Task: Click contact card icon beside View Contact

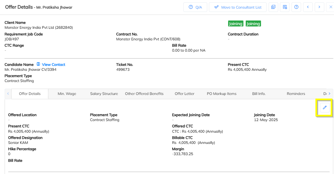Action: coord(38,64)
